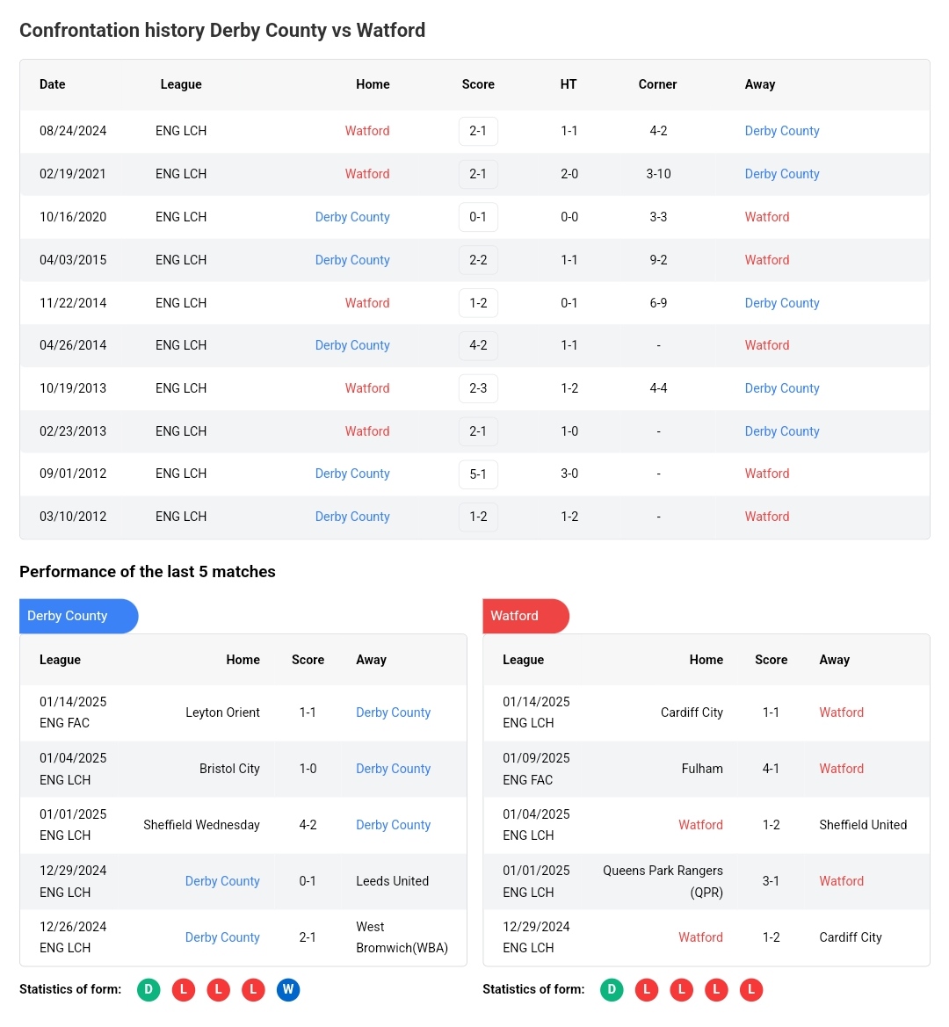Image resolution: width=949 pixels, height=1027 pixels.
Task: Open the Fulham team link
Action: pyautogui.click(x=702, y=769)
